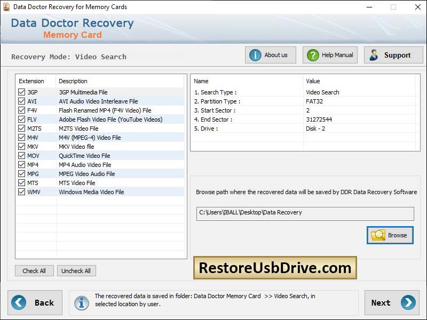427x320 pixels.
Task: Click the Browse magnifier icon
Action: (x=377, y=235)
